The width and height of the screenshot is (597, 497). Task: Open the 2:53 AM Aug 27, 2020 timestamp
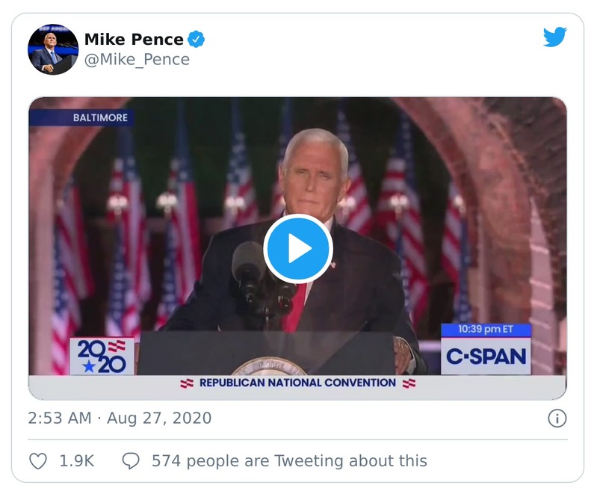[120, 419]
